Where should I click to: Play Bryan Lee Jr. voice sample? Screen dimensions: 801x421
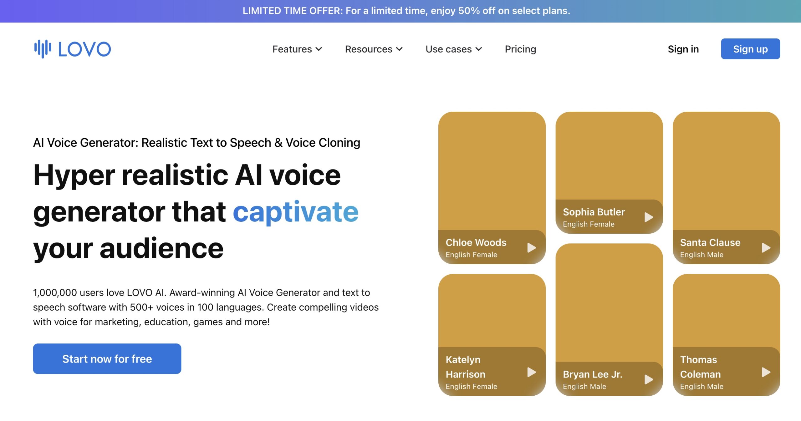coord(649,379)
